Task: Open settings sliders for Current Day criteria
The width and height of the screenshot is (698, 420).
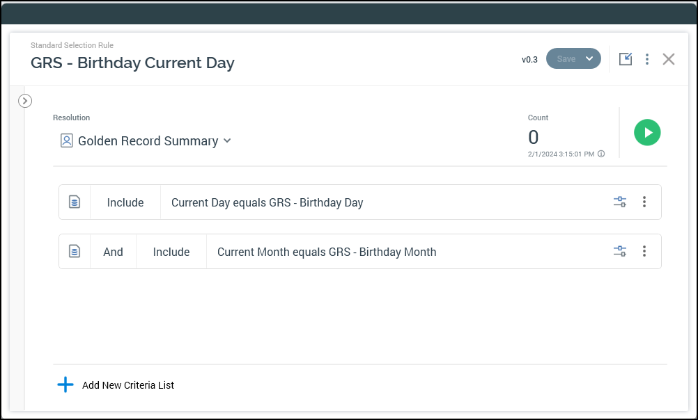Action: click(x=620, y=202)
